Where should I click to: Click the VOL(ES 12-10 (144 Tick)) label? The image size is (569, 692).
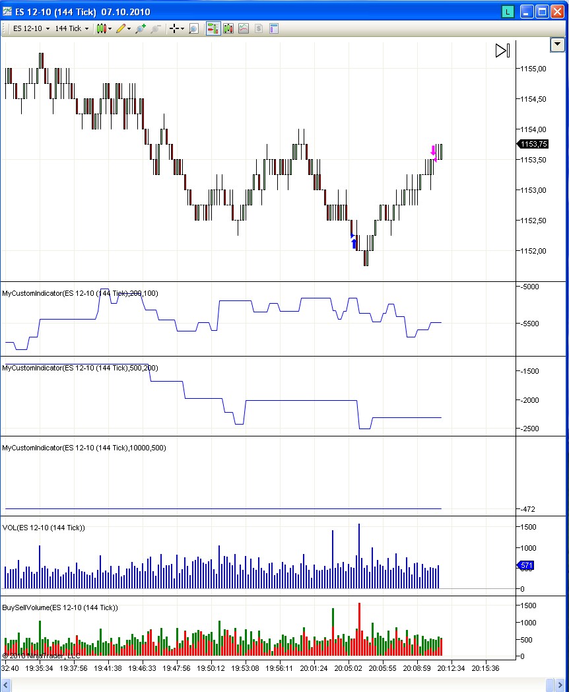[x=44, y=528]
